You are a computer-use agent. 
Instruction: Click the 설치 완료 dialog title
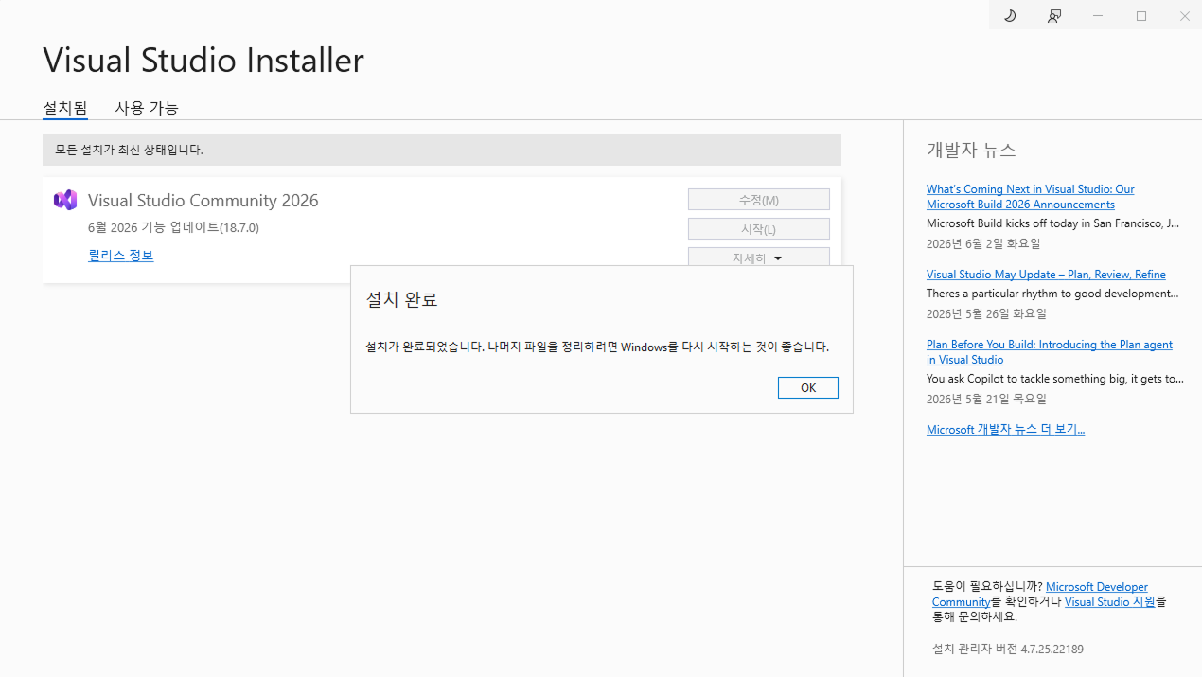point(402,300)
